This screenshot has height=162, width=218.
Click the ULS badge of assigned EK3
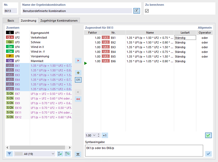pyautogui.click(x=106, y=47)
